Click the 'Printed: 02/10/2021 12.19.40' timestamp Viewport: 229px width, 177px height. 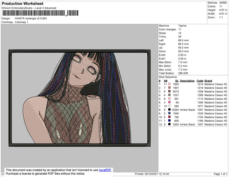[x=152, y=174]
